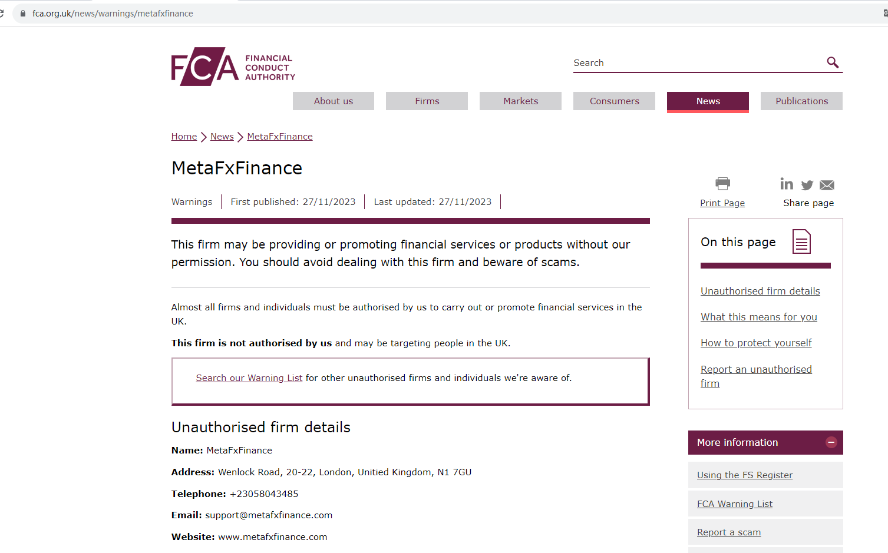Share page via email envelope icon
The image size is (888, 553).
click(x=827, y=185)
